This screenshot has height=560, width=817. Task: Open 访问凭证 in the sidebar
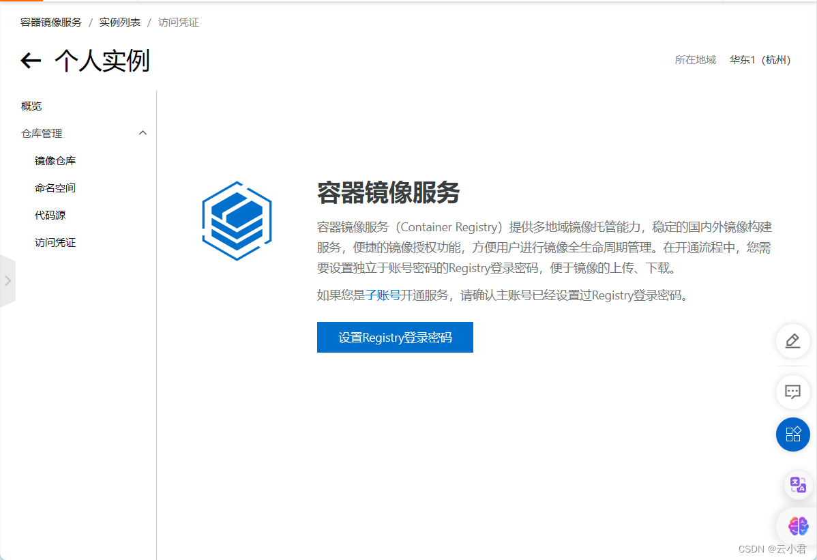tap(55, 242)
